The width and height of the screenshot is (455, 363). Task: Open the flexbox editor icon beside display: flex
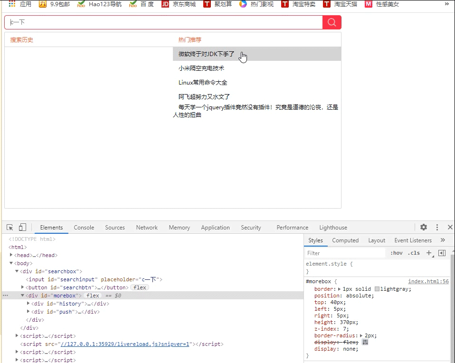(x=365, y=342)
